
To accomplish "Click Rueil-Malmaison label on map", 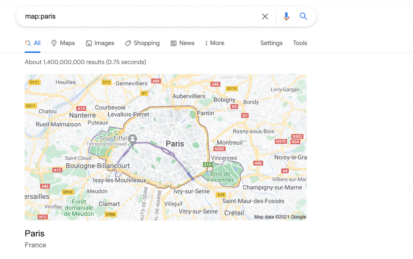I will (x=58, y=125).
